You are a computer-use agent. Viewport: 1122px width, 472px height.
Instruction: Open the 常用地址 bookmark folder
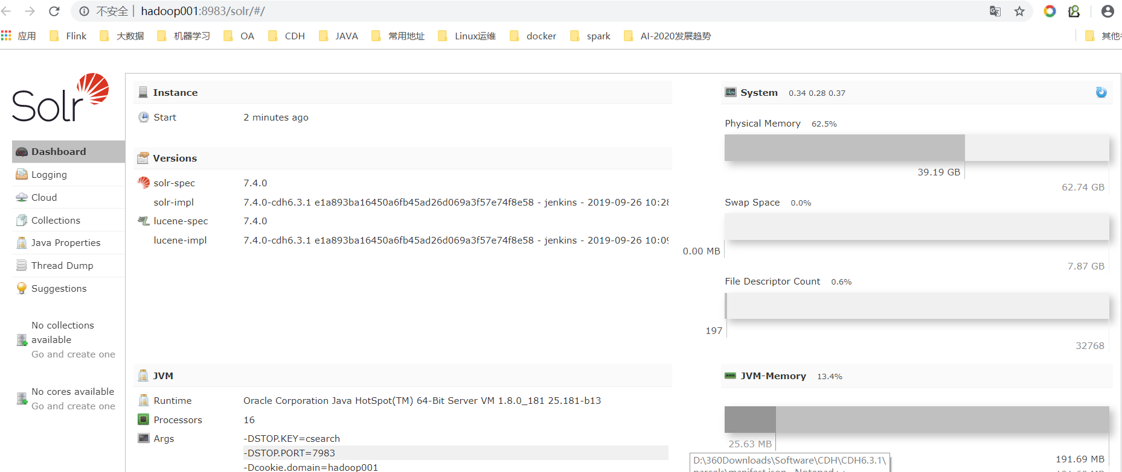click(x=398, y=36)
